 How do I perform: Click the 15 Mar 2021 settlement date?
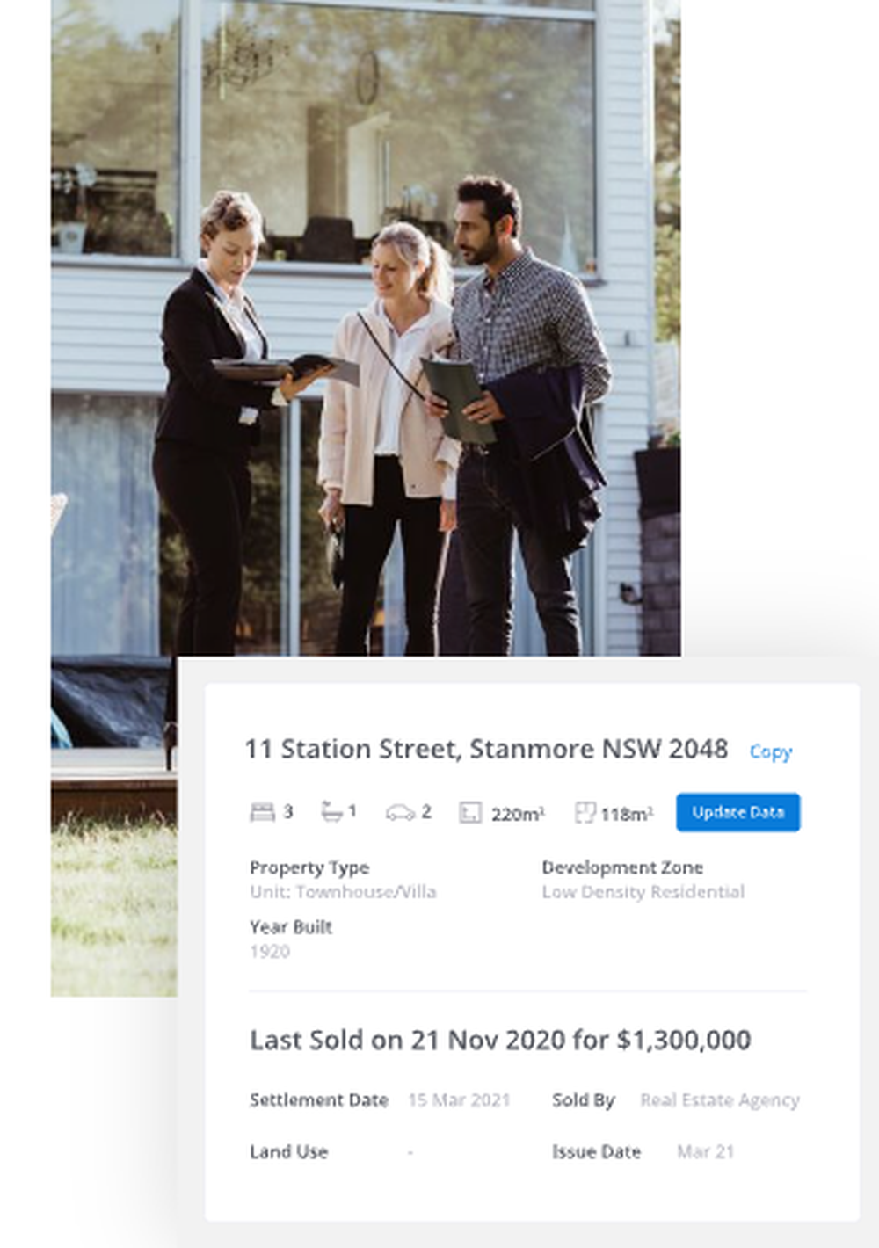click(459, 1099)
